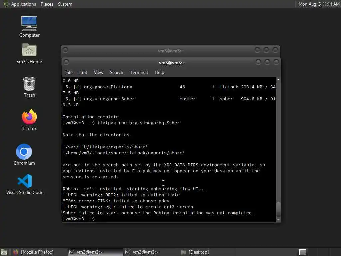Open the terminal View menu
341x256 pixels.
click(x=99, y=72)
